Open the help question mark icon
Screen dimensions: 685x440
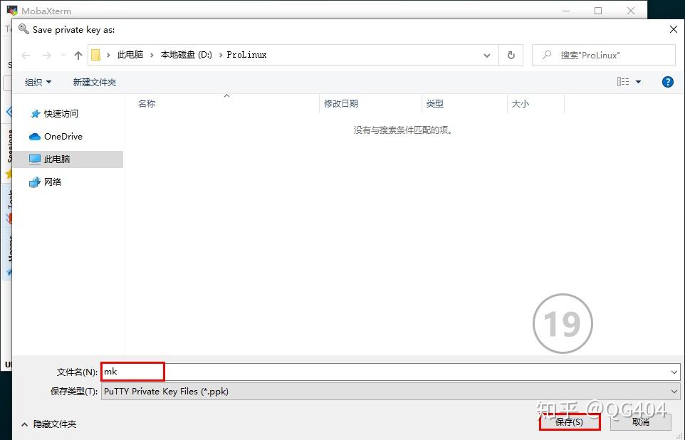667,82
